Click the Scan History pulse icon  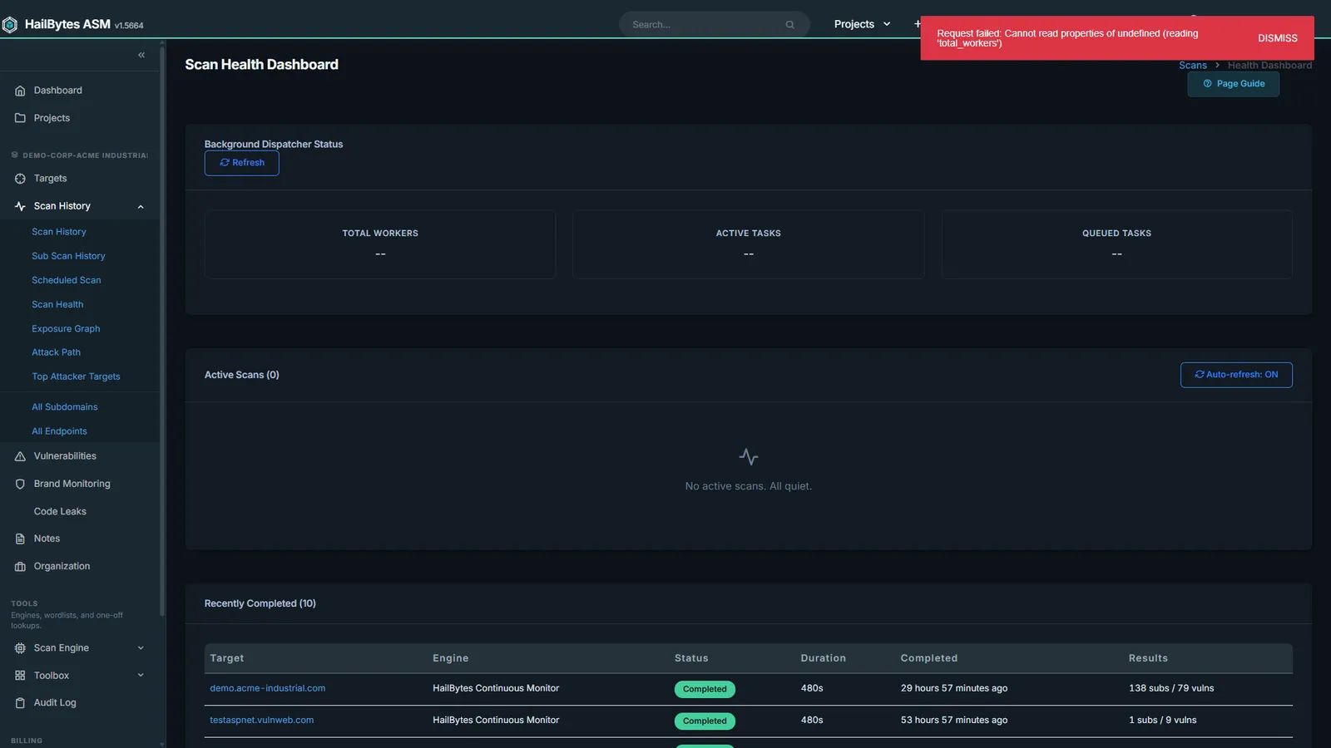point(20,206)
